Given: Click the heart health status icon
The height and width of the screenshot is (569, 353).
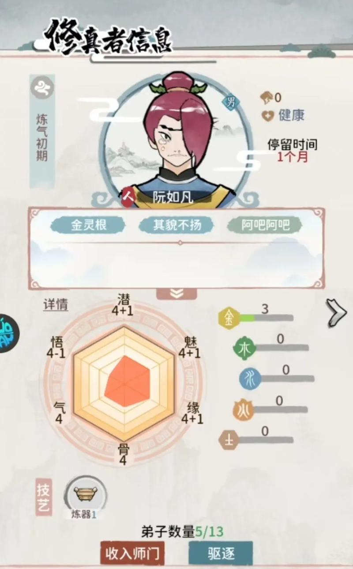Looking at the screenshot, I should pos(268,116).
